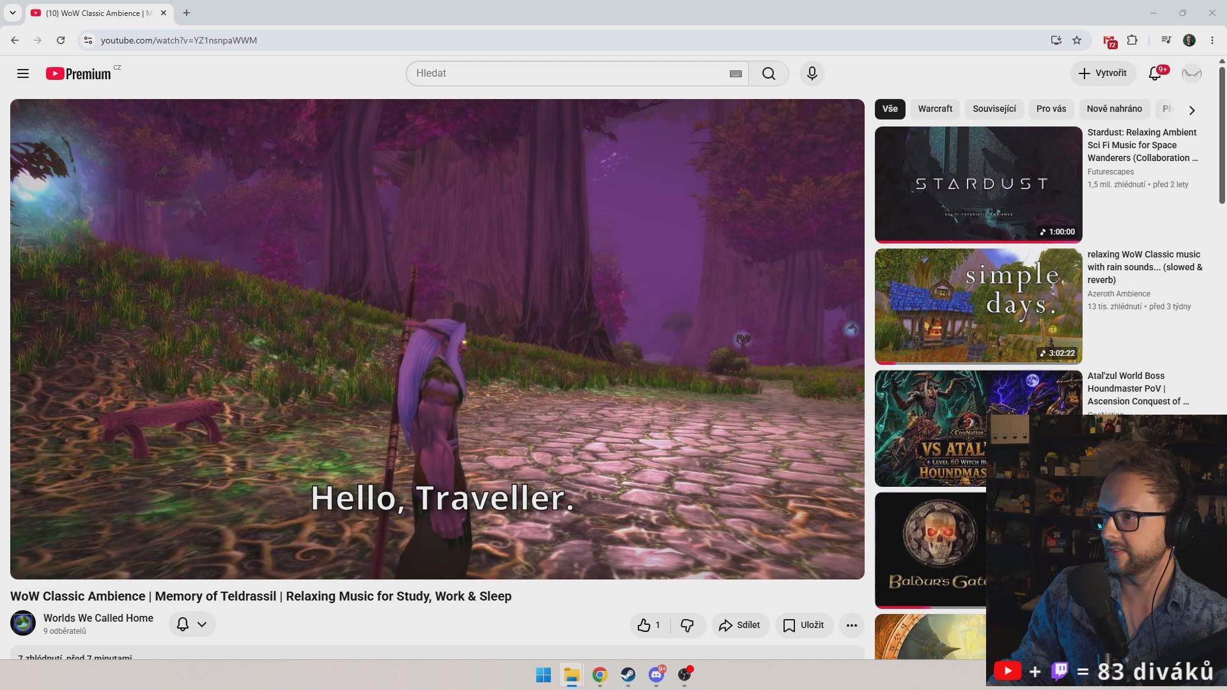Go back in browser history
Viewport: 1227px width, 690px height.
(15, 40)
